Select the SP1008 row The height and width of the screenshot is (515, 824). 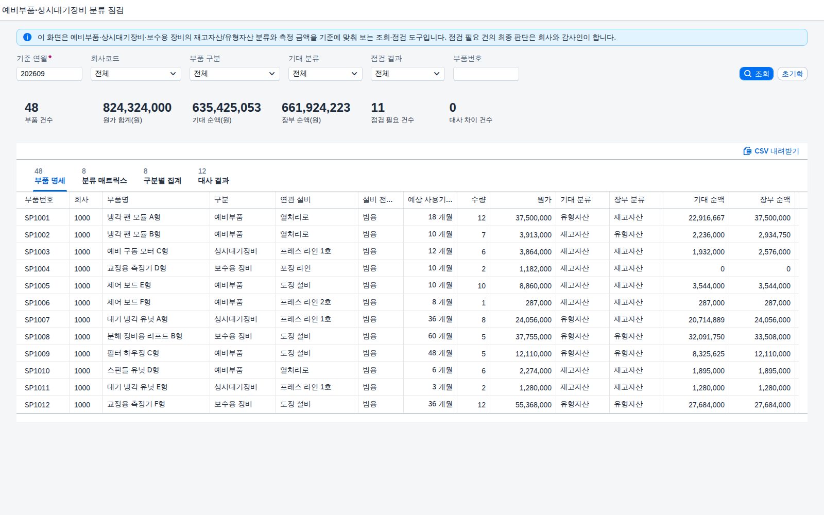coord(407,336)
